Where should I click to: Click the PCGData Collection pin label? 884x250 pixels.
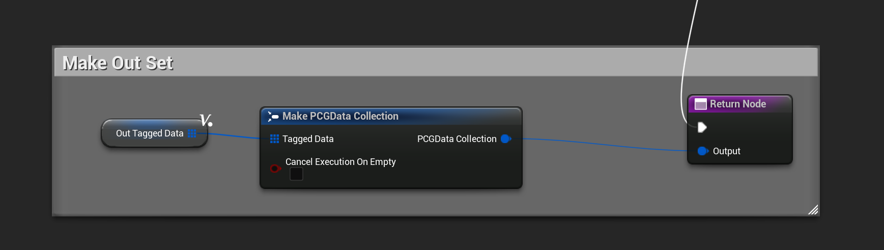pyautogui.click(x=457, y=139)
